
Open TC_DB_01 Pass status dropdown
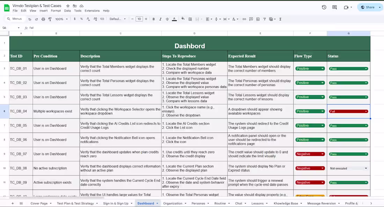(366, 69)
